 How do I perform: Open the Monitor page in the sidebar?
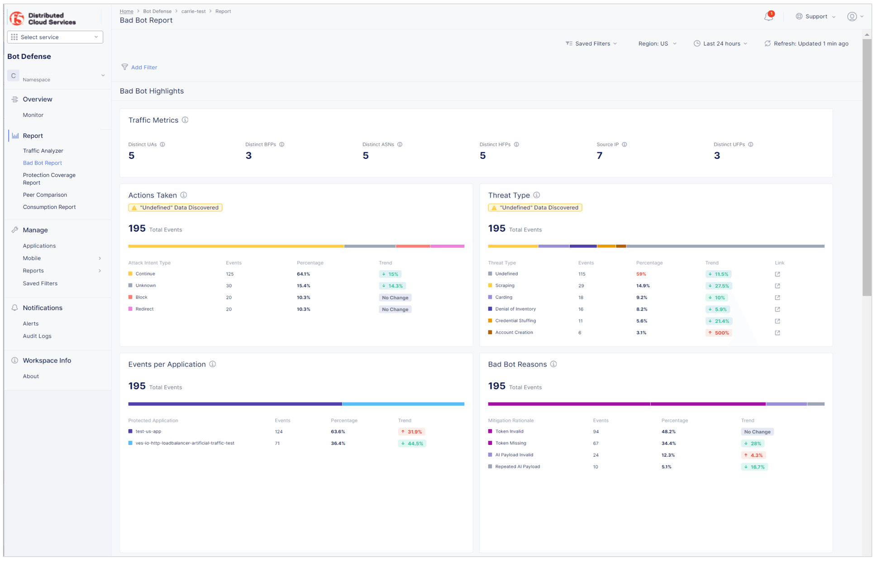point(33,115)
